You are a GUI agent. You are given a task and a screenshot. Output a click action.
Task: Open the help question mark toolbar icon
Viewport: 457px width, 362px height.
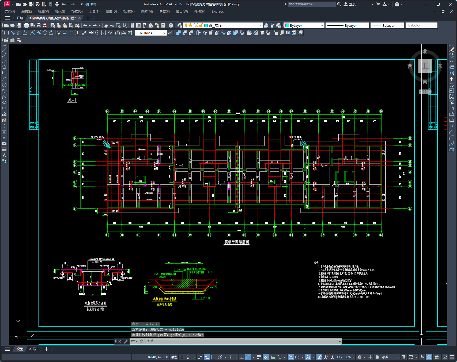click(x=171, y=25)
